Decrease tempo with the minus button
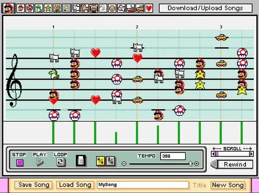 coord(124,164)
